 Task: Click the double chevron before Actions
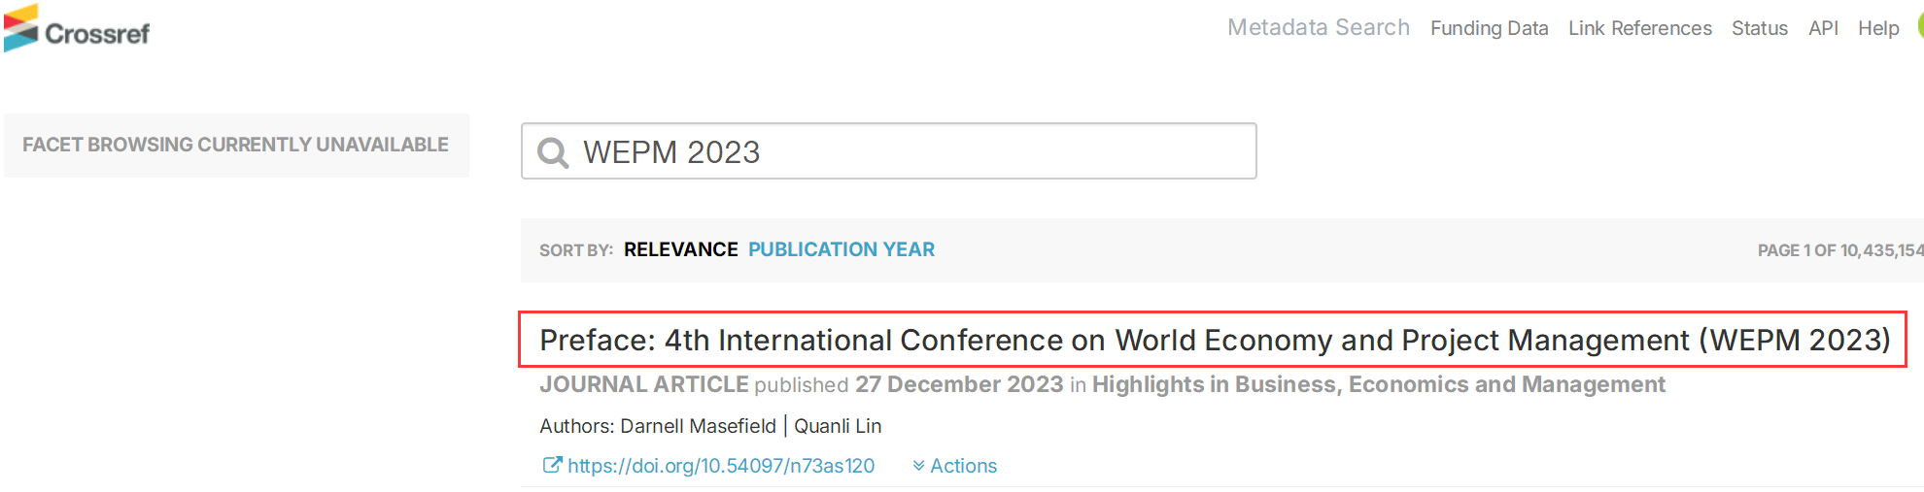point(918,467)
